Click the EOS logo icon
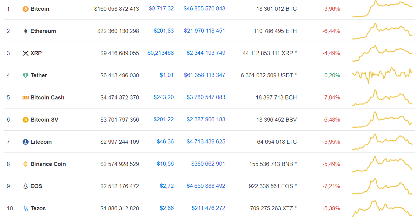Viewport: 415px width, 219px height. tap(25, 186)
